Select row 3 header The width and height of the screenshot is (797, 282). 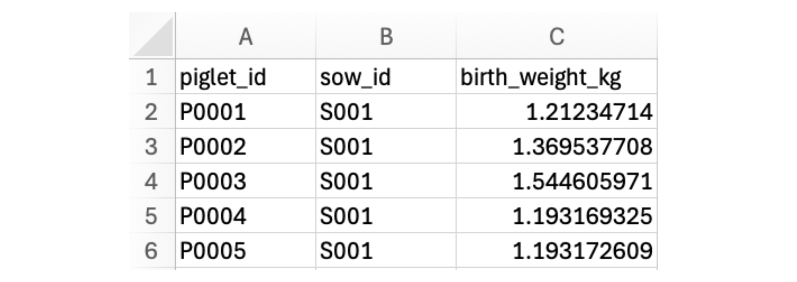tap(151, 147)
